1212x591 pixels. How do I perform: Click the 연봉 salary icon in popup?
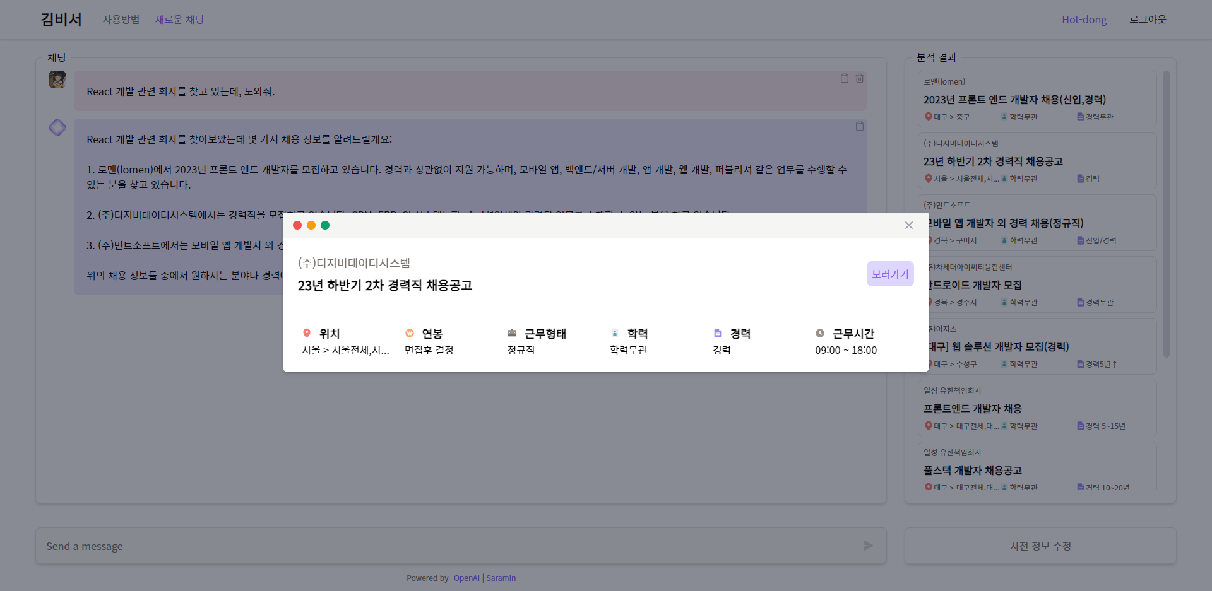pyautogui.click(x=410, y=333)
